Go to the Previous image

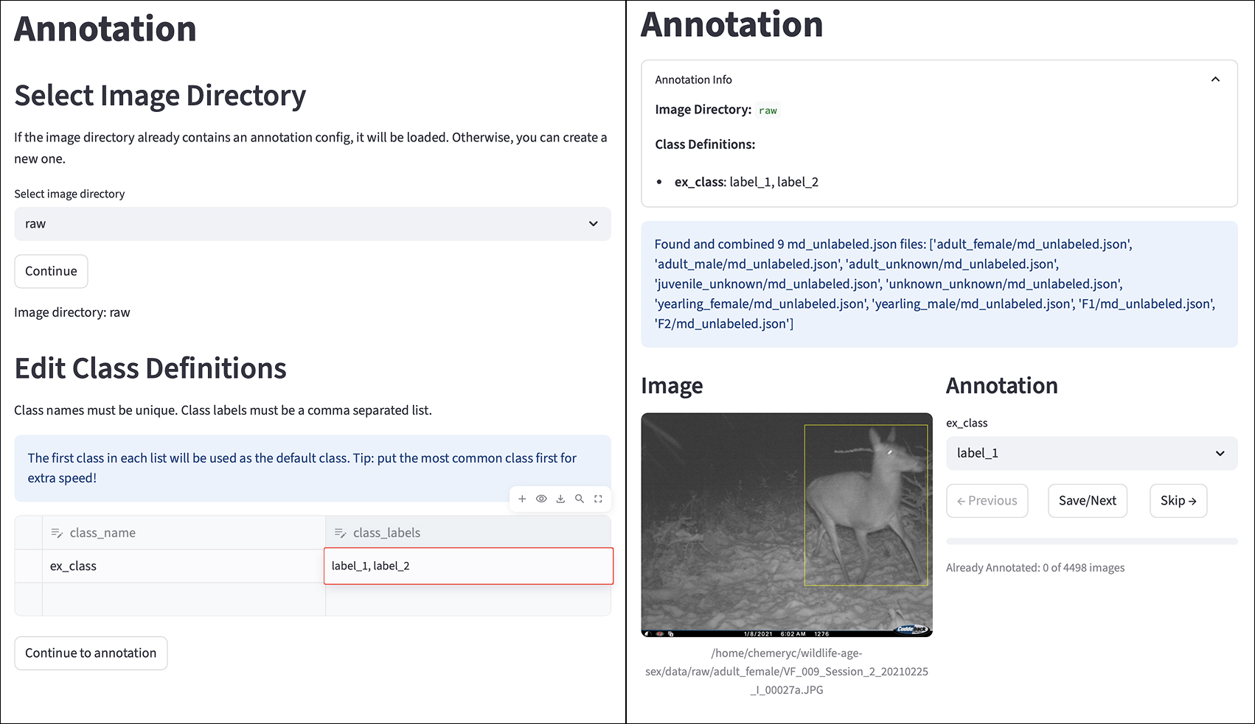[987, 501]
